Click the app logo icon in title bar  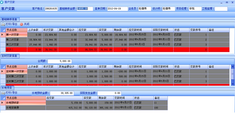2,2
